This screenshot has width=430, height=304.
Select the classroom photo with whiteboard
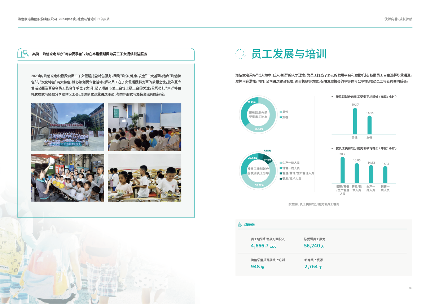[x=144, y=127]
